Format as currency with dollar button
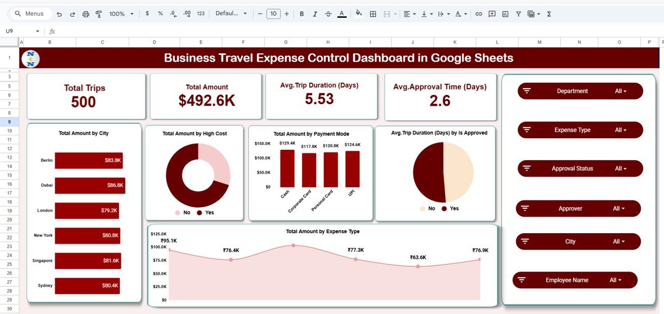 coord(147,14)
